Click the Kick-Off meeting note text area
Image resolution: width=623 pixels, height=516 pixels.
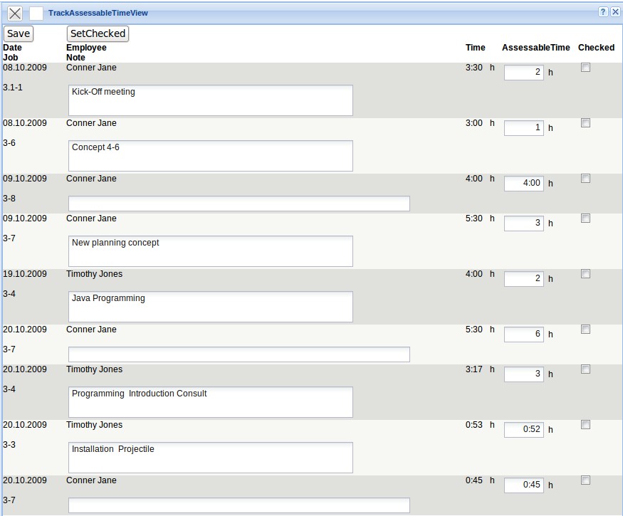tap(211, 100)
